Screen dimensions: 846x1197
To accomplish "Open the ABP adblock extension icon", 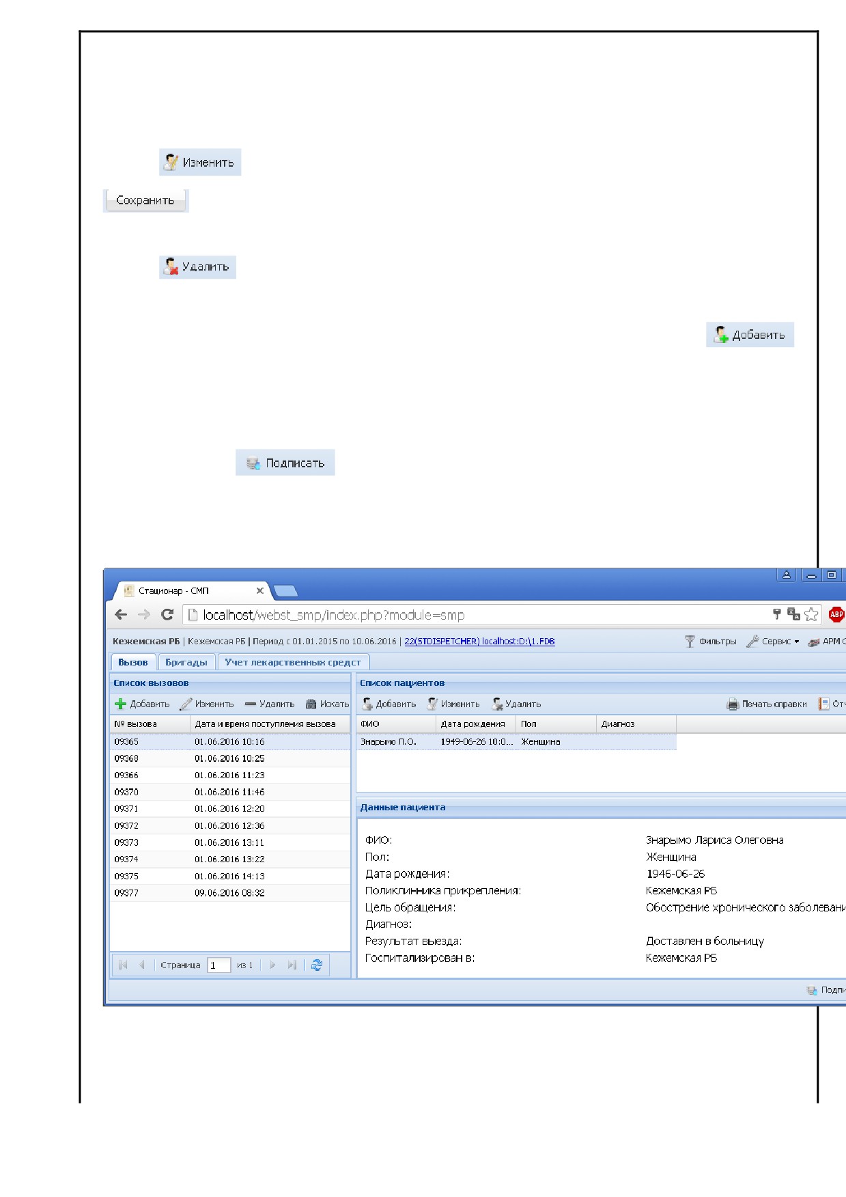I will (x=836, y=614).
